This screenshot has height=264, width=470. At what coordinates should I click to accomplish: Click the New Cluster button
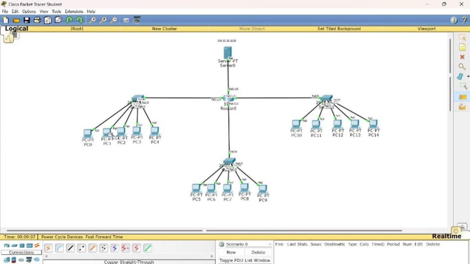click(164, 29)
